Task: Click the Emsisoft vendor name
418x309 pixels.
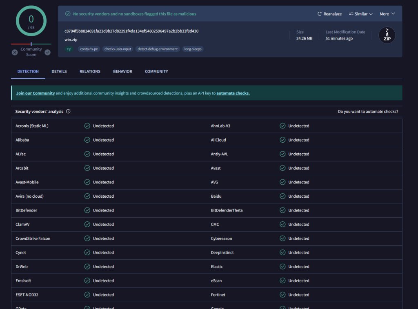Action: (23, 281)
